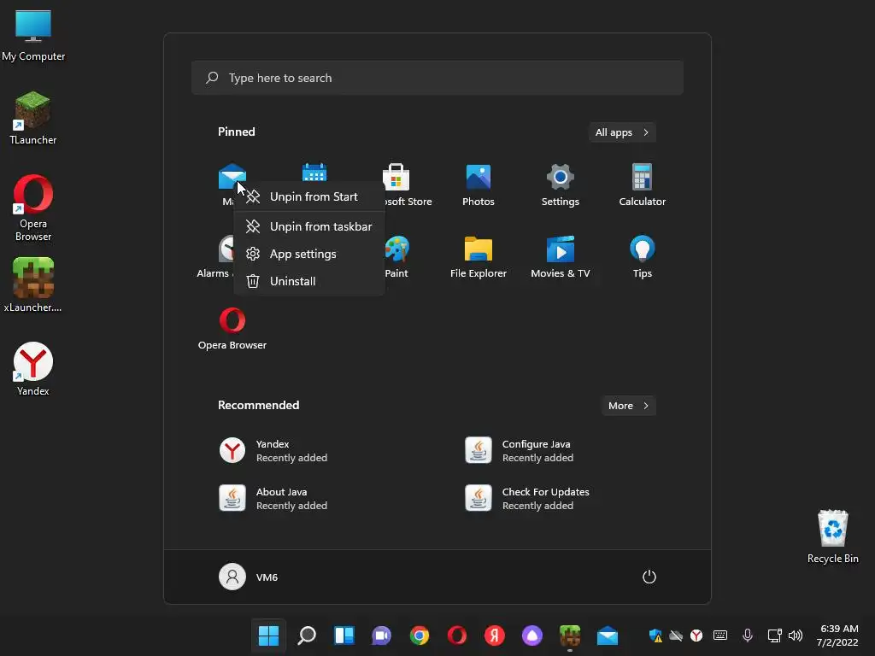Open Yandex red icon on taskbar
Screen dimensions: 875x656
point(495,635)
